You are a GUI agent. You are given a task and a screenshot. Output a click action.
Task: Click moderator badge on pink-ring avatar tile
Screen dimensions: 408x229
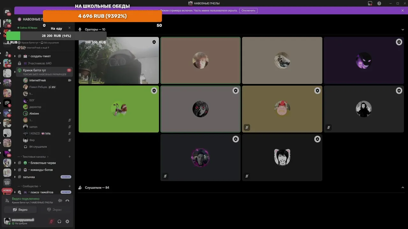236,139
